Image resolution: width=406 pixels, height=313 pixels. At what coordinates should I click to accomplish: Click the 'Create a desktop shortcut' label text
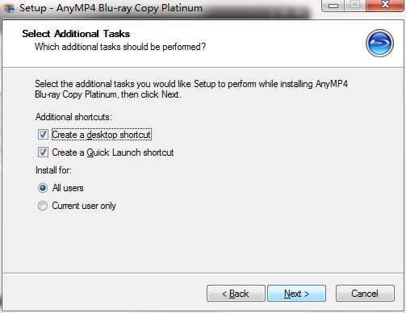click(x=102, y=135)
